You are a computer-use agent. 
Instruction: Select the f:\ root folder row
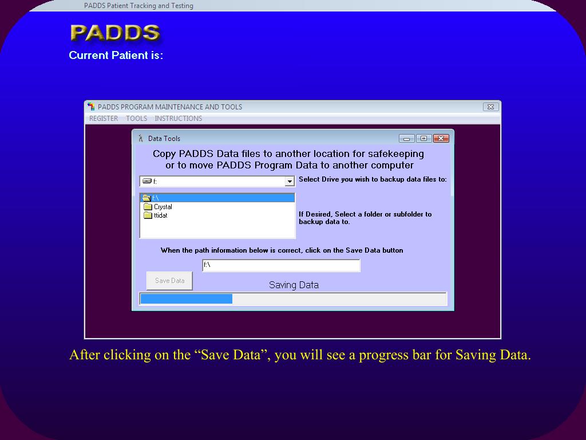(x=217, y=198)
